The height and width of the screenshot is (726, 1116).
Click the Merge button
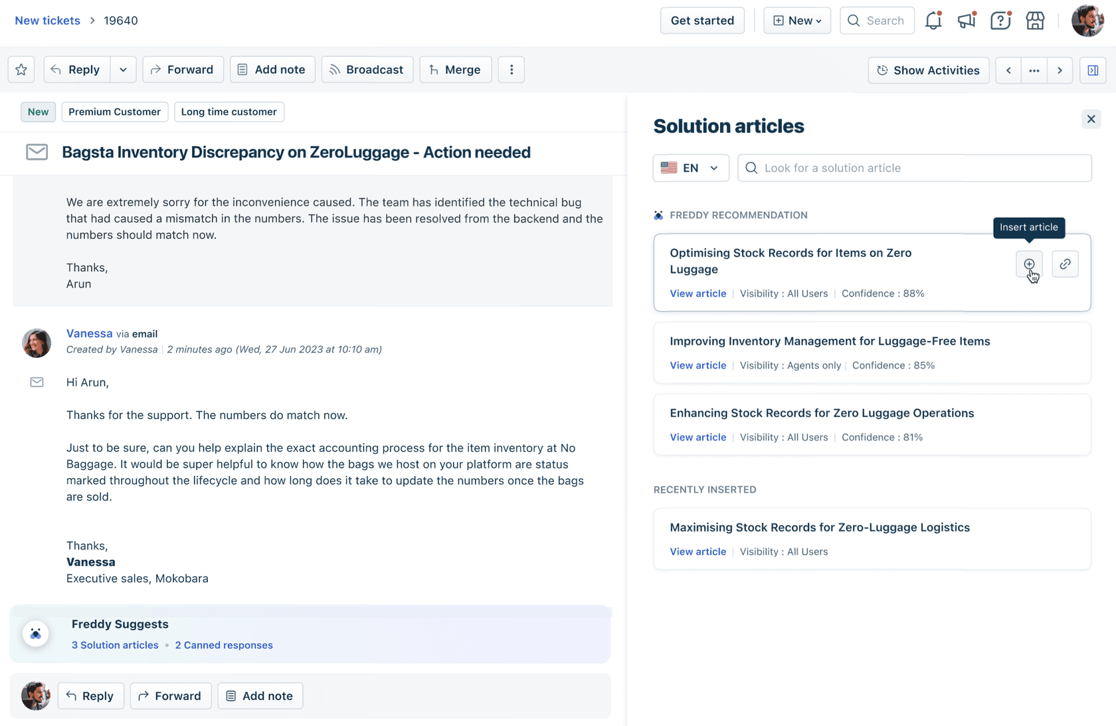pyautogui.click(x=456, y=70)
